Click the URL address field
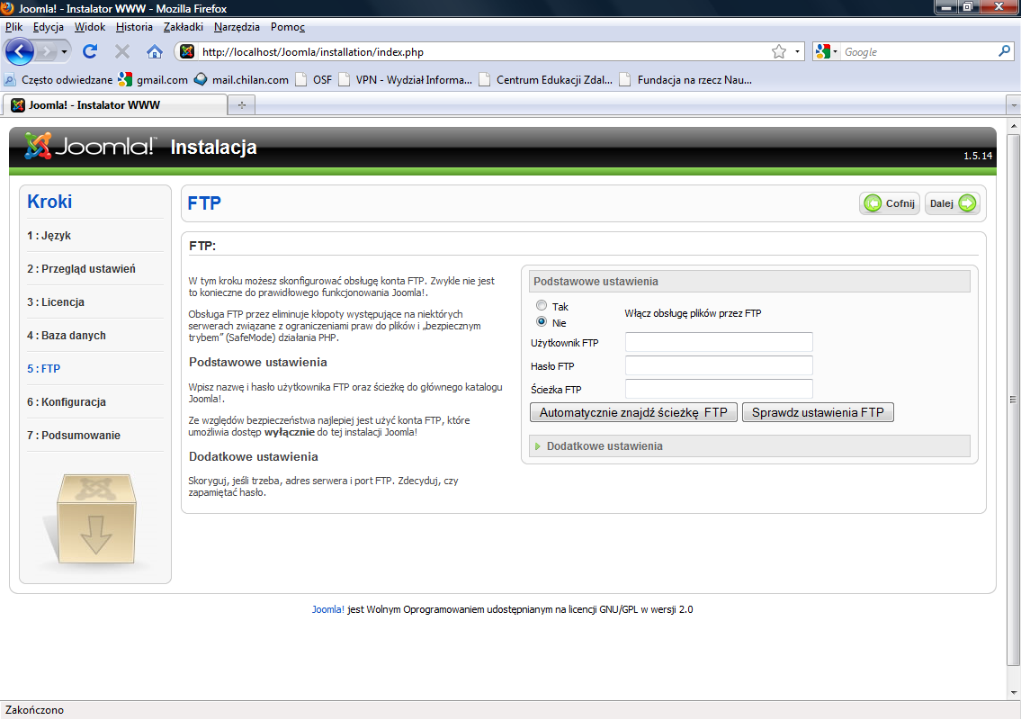Viewport: 1021px width, 720px height. pos(482,51)
